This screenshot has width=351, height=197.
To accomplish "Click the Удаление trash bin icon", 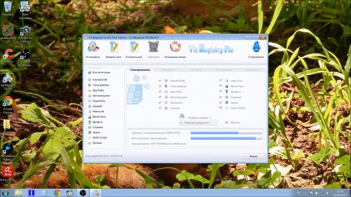I will pyautogui.click(x=154, y=47).
